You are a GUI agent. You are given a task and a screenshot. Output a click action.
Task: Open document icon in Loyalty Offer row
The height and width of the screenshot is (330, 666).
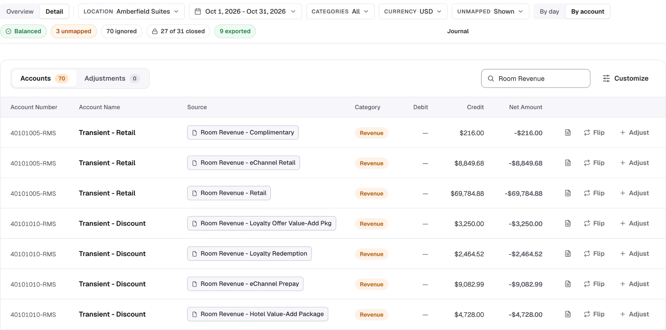pyautogui.click(x=568, y=223)
